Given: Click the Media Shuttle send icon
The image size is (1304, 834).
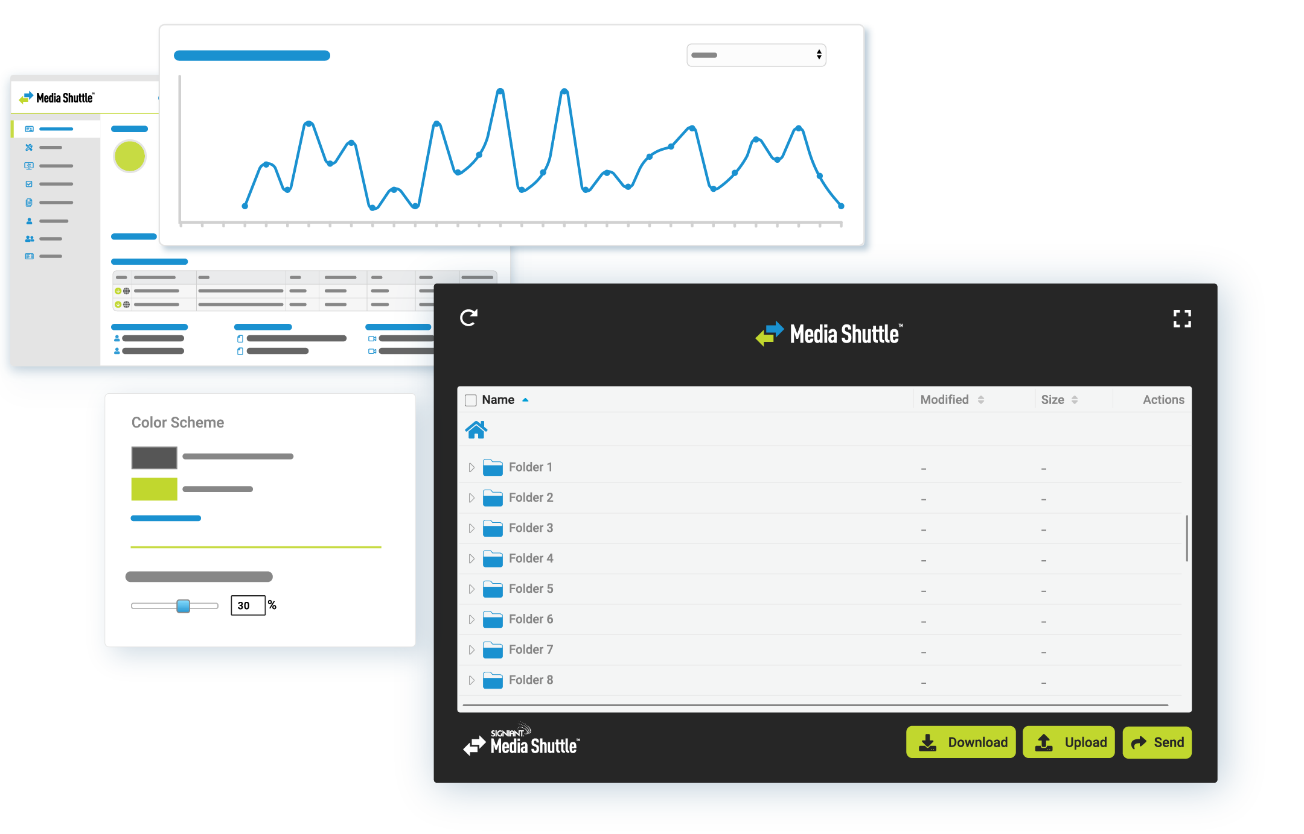Looking at the screenshot, I should [1139, 743].
